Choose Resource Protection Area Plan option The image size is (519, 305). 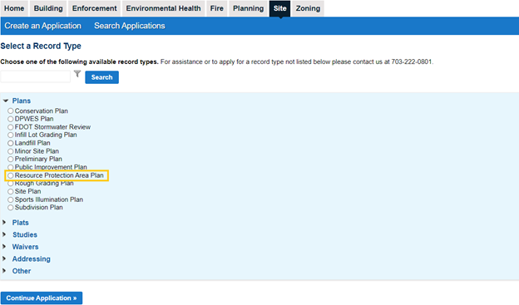coord(11,175)
